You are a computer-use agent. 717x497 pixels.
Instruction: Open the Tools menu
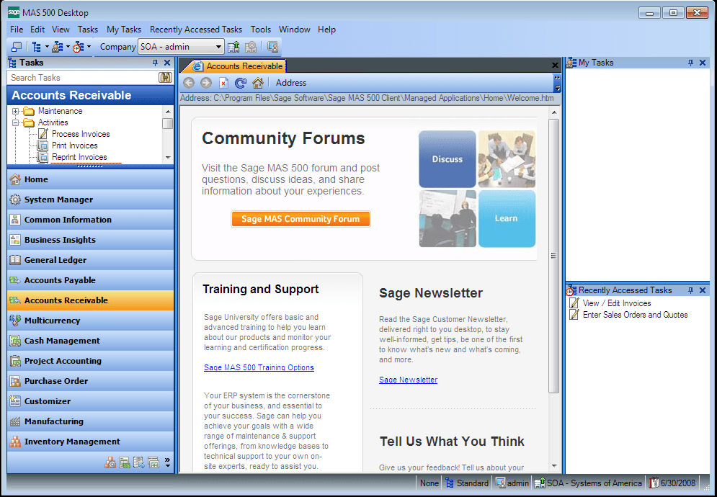[261, 30]
